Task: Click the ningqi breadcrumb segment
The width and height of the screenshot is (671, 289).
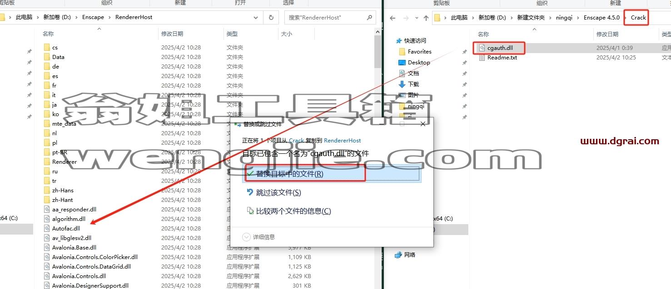Action: pos(565,18)
